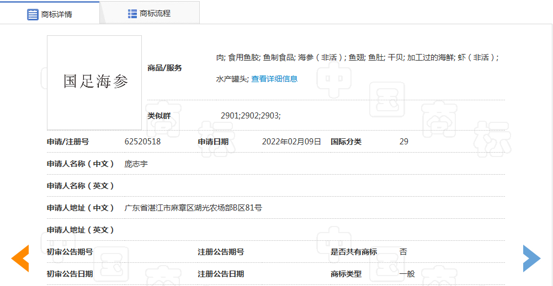This screenshot has width=553, height=286.
Task: Click the 类似群 label
Action: [x=159, y=115]
